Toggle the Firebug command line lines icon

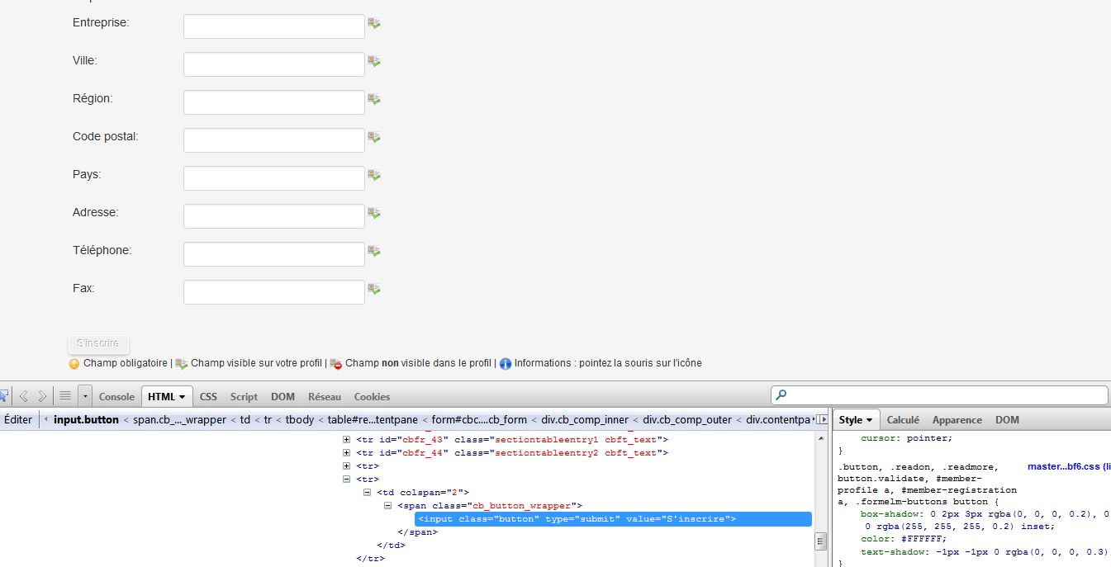65,396
